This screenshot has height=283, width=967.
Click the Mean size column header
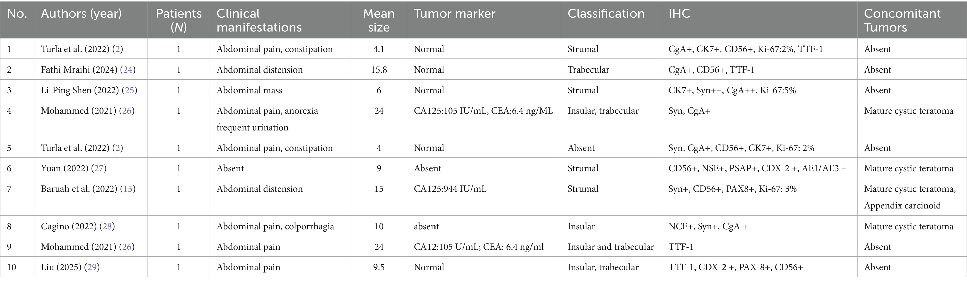click(x=378, y=20)
